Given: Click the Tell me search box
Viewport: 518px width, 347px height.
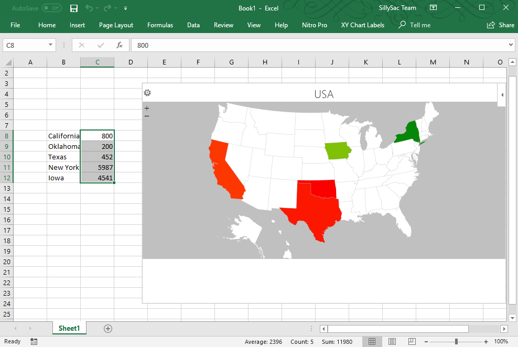Looking at the screenshot, I should tap(415, 25).
